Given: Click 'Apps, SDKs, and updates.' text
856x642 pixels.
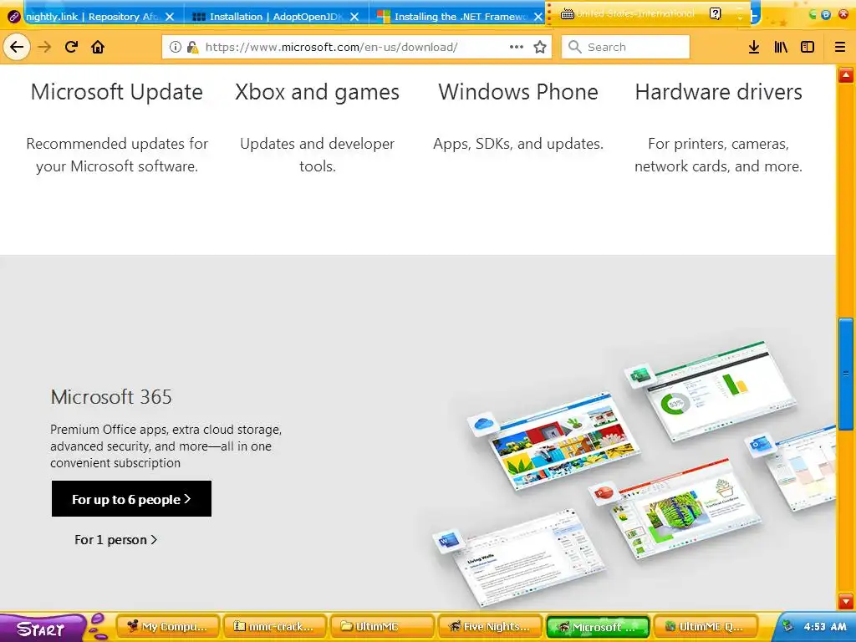Looking at the screenshot, I should (518, 144).
